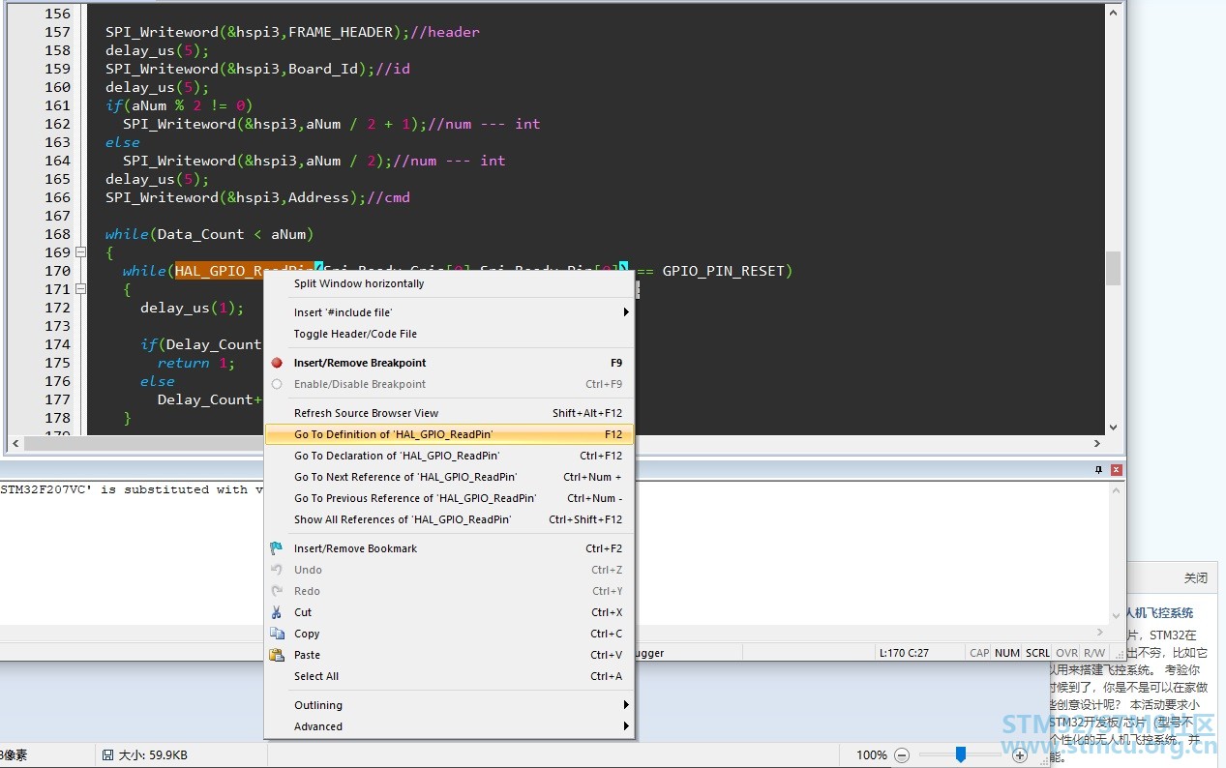Click Enable/Disable Breakpoint entry
Screen dimensions: 1226x768
[x=449, y=384]
